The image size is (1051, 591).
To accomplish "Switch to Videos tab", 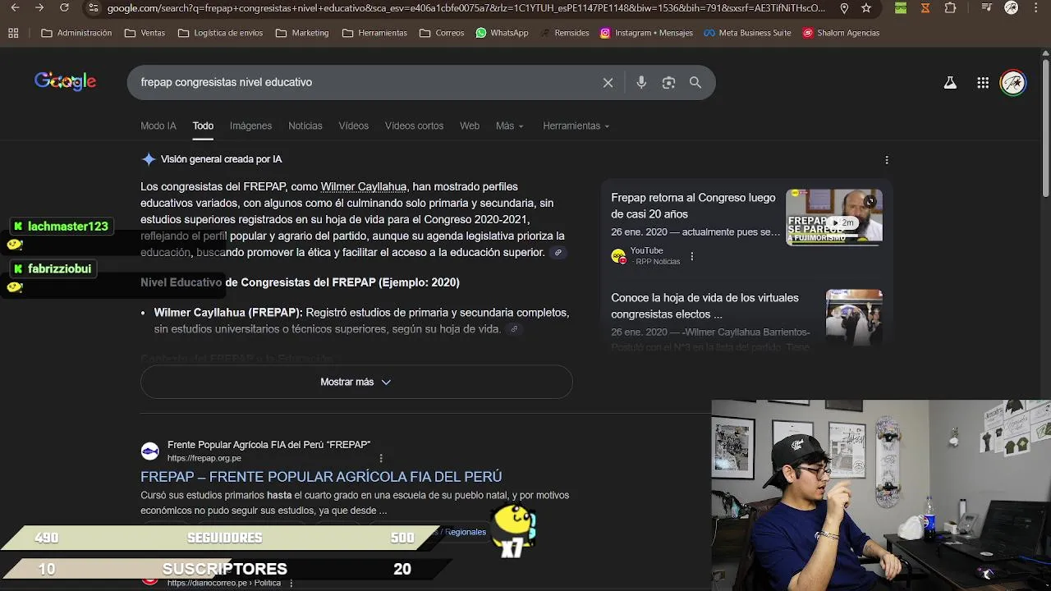I will (354, 126).
